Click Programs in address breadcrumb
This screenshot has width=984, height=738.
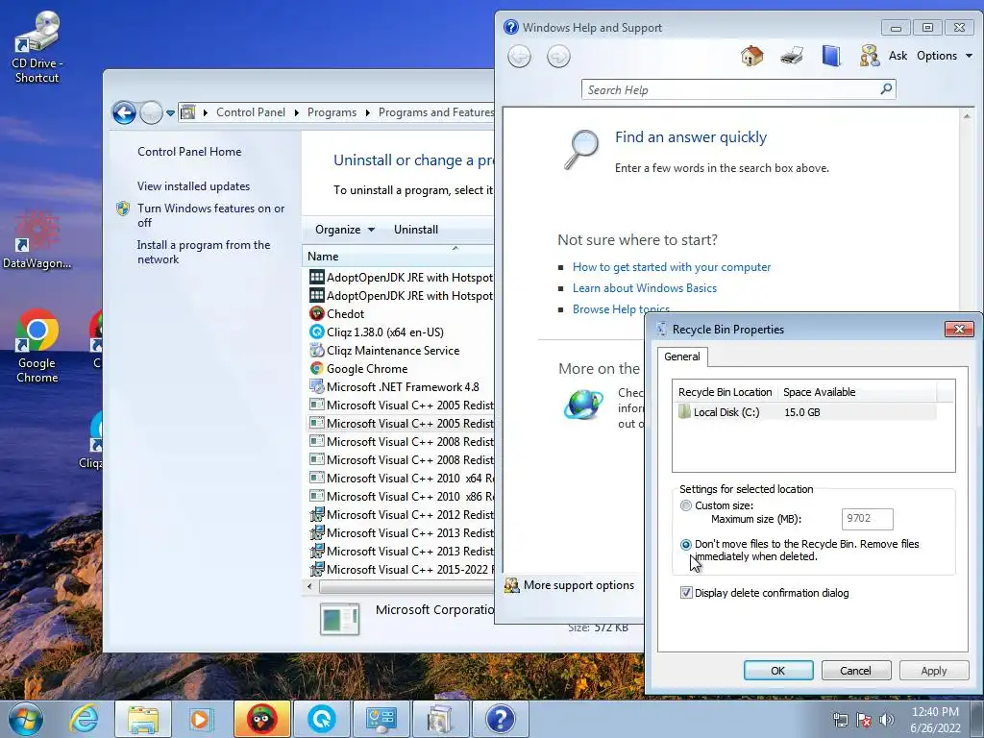[332, 113]
